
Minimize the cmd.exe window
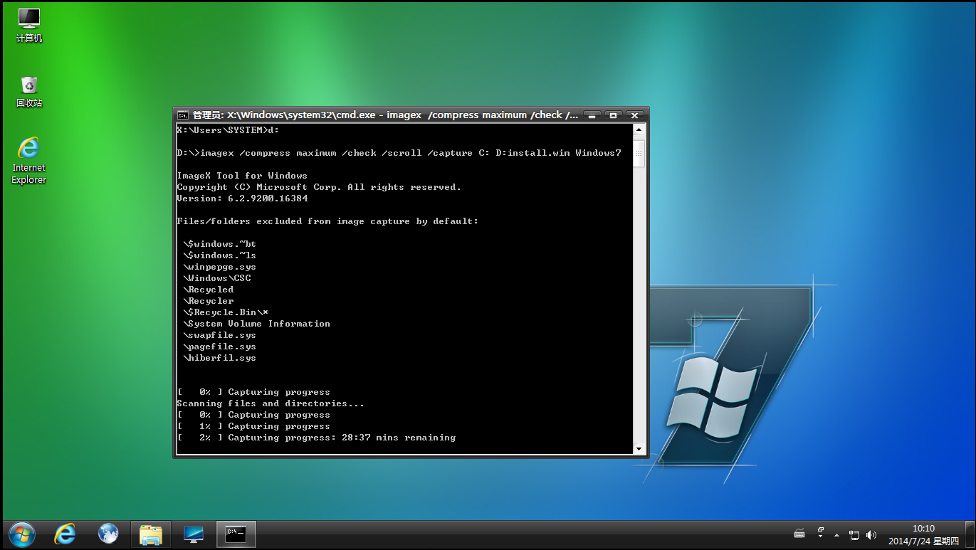pyautogui.click(x=592, y=115)
